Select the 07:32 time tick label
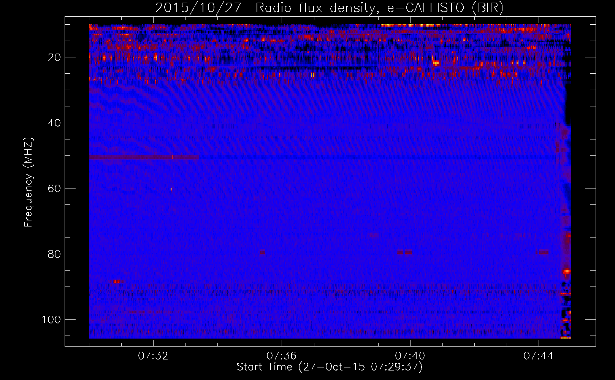 point(153,356)
